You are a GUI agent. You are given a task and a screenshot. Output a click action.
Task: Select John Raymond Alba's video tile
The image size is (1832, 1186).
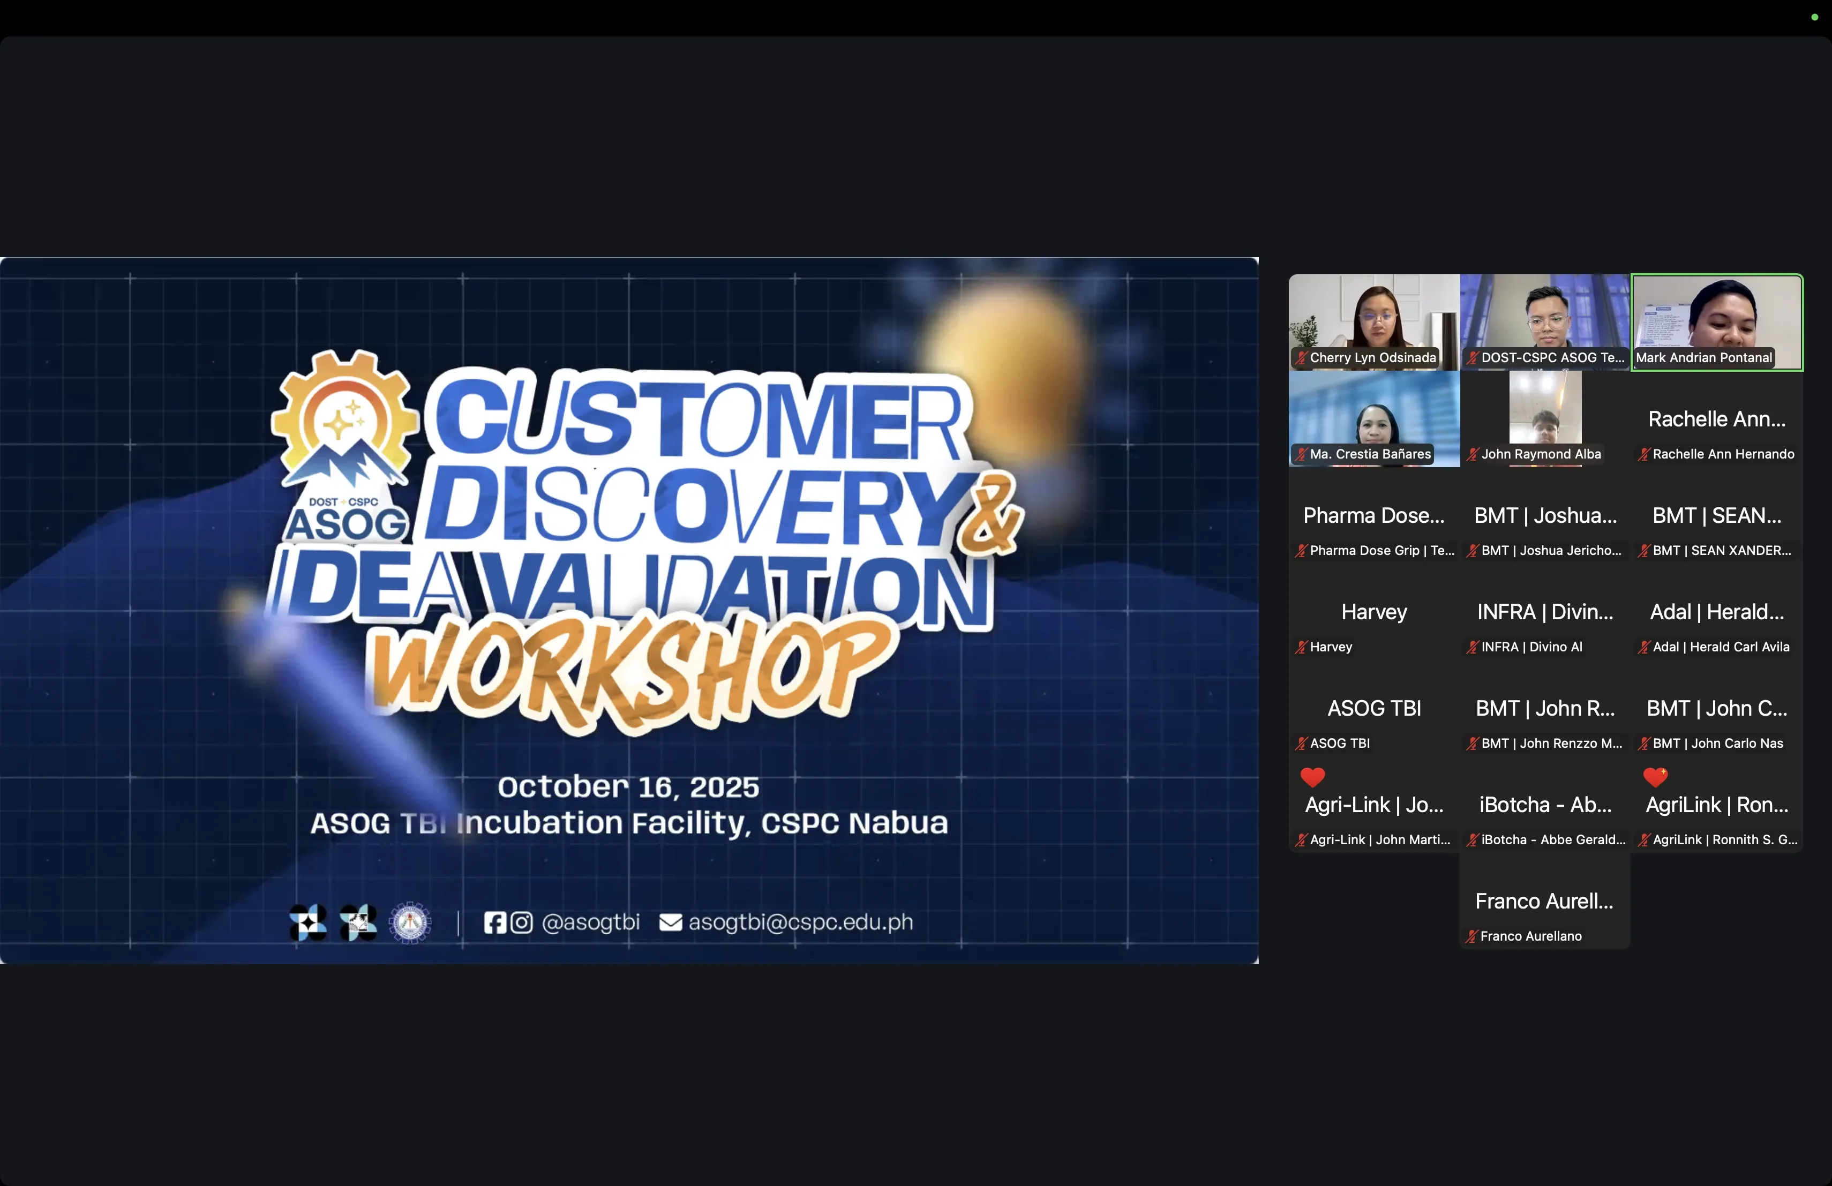(1545, 419)
